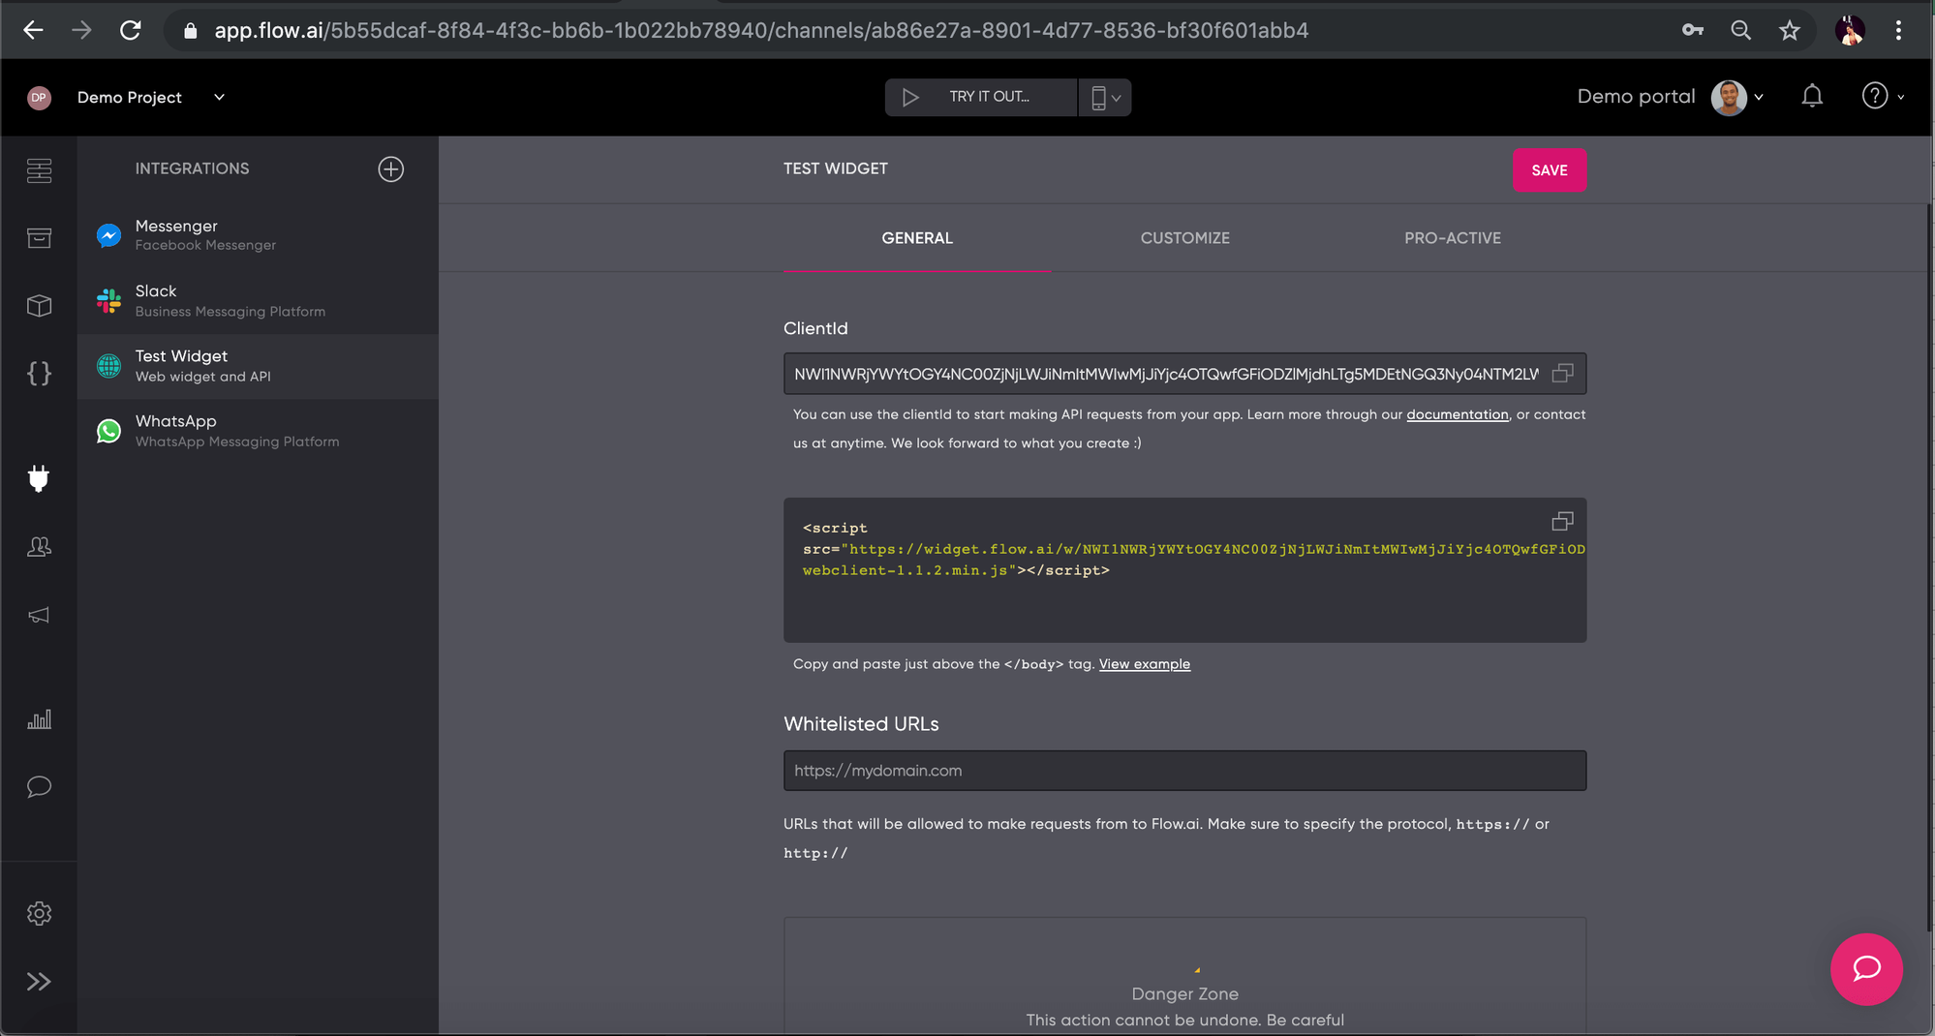1935x1036 pixels.
Task: Copy the ClientId to clipboard
Action: tap(1562, 374)
